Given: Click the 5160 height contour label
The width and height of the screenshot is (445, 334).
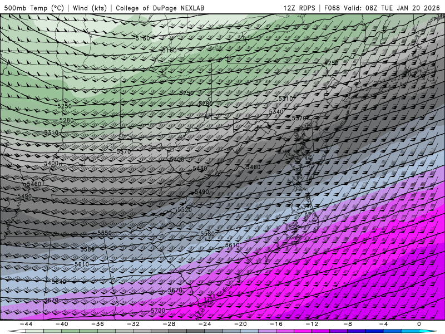Looking at the screenshot, I should 170,50.
